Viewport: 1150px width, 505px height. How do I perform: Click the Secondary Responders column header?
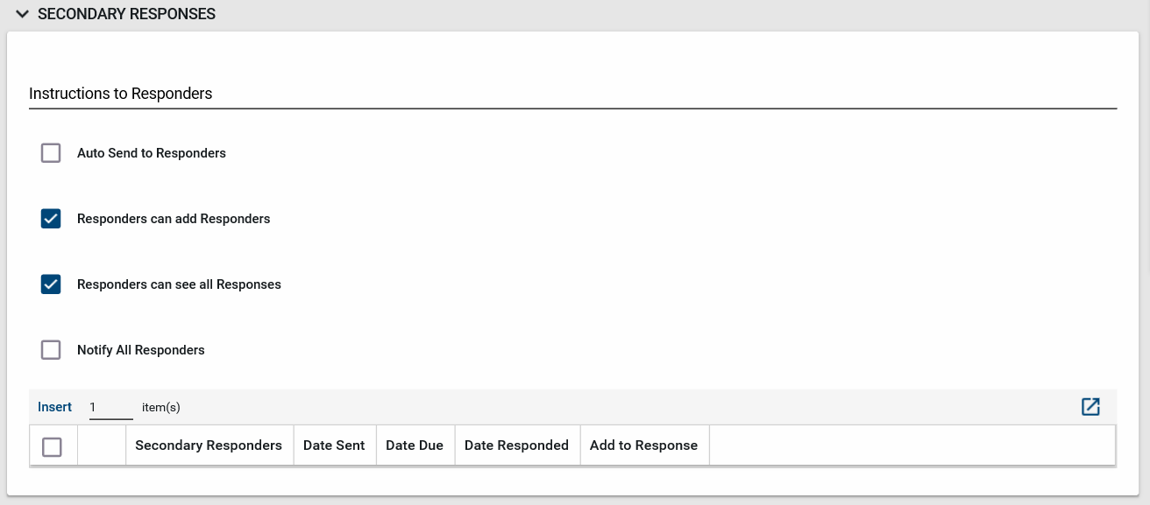209,445
